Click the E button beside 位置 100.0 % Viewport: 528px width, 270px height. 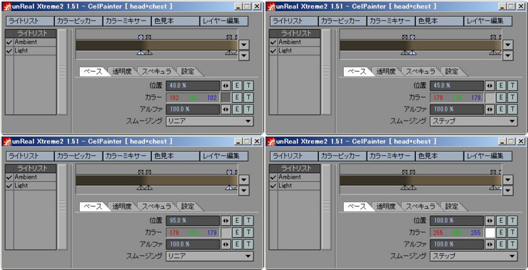(x=501, y=221)
